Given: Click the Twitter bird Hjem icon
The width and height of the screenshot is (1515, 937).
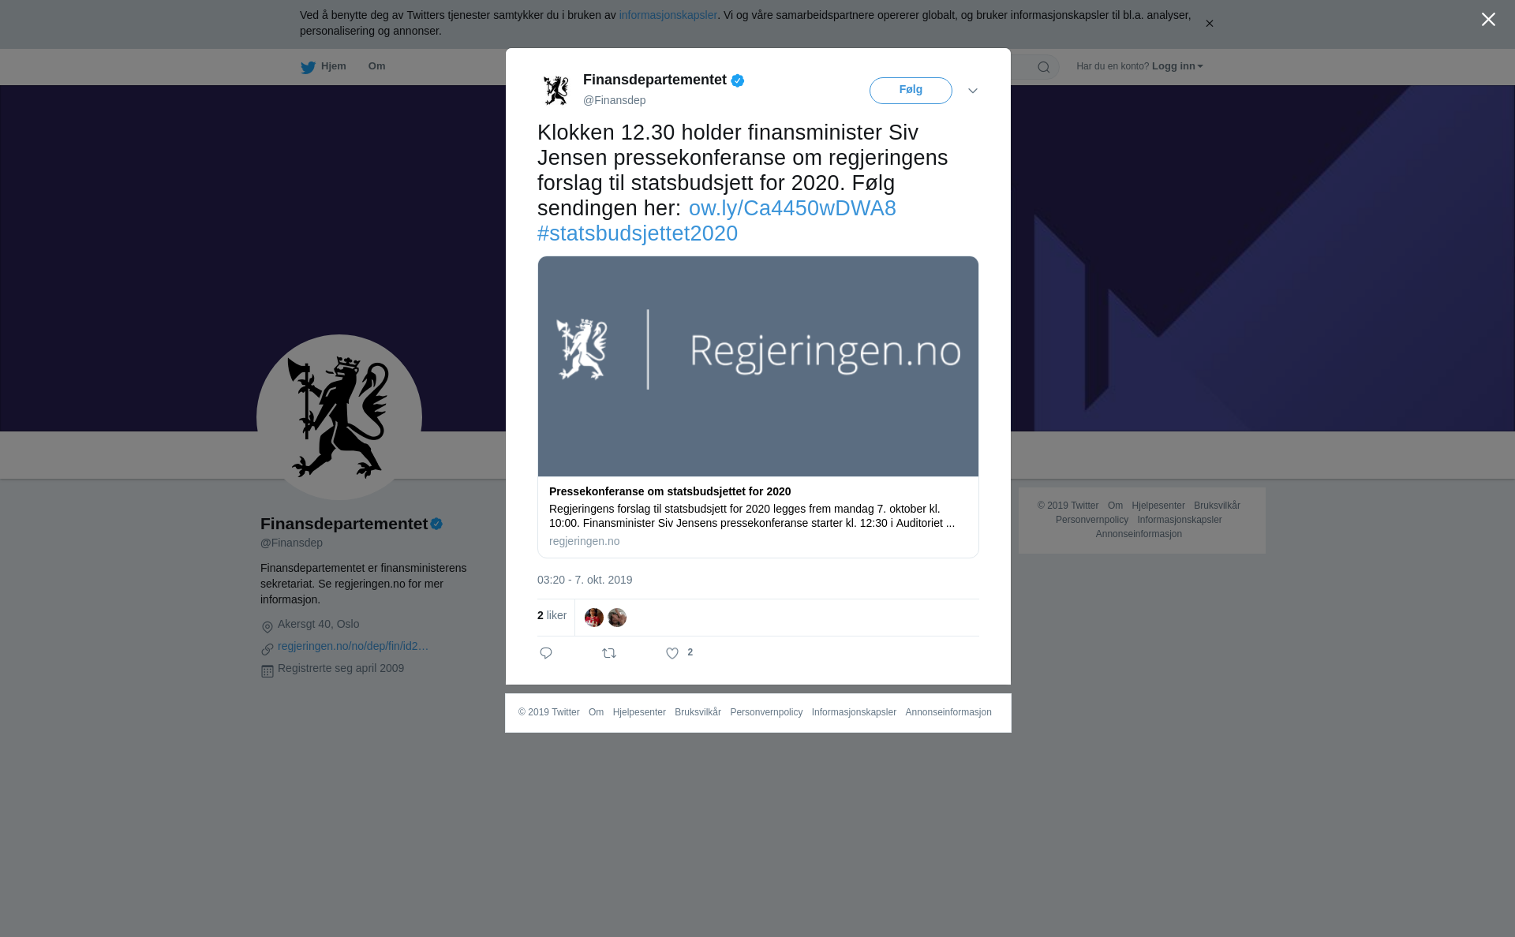Looking at the screenshot, I should [309, 67].
